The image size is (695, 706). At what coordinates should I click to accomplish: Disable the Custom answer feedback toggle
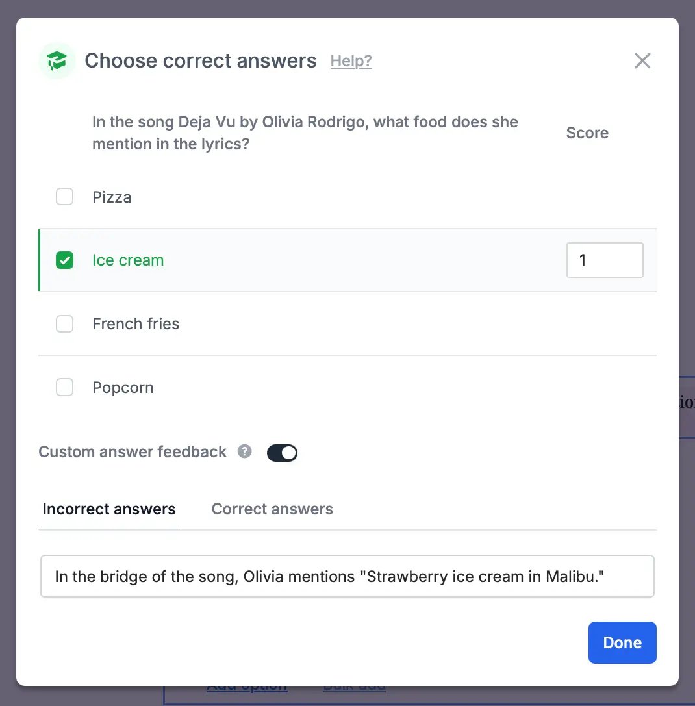click(x=282, y=453)
